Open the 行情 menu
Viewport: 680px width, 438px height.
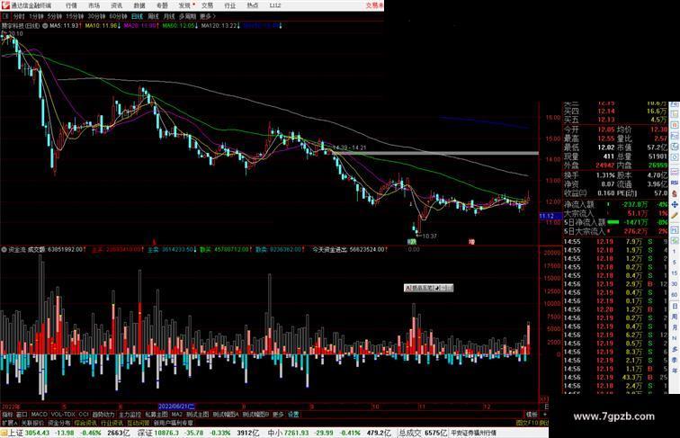(71, 5)
